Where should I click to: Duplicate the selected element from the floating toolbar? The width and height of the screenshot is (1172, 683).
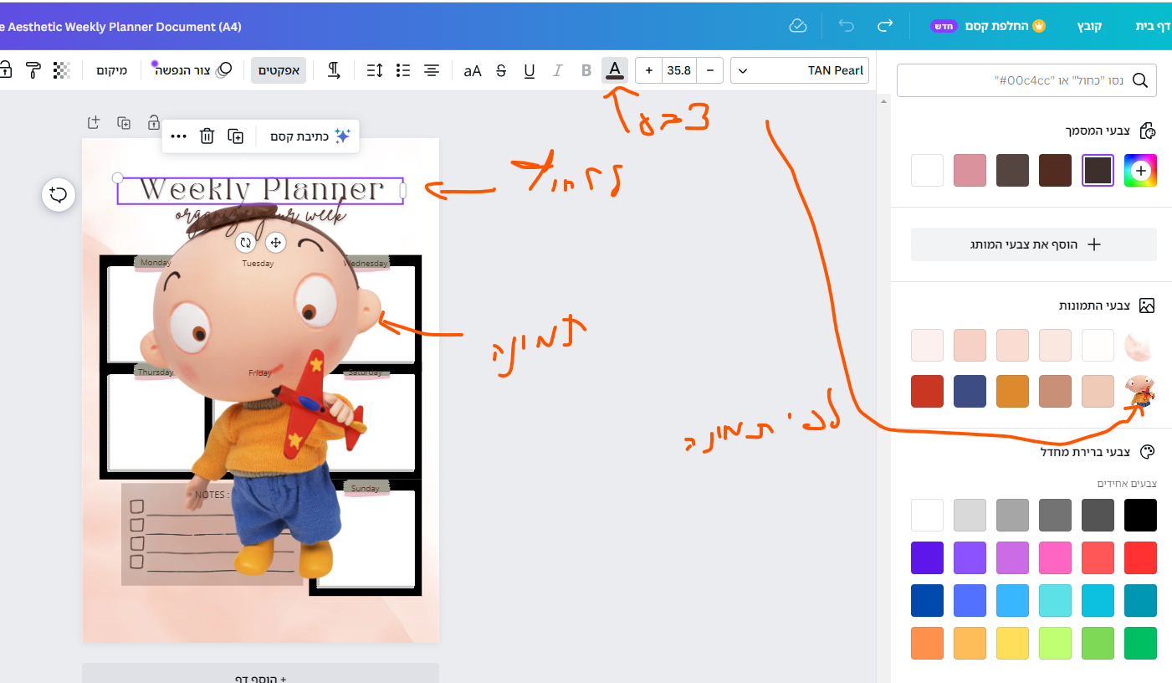(x=236, y=136)
